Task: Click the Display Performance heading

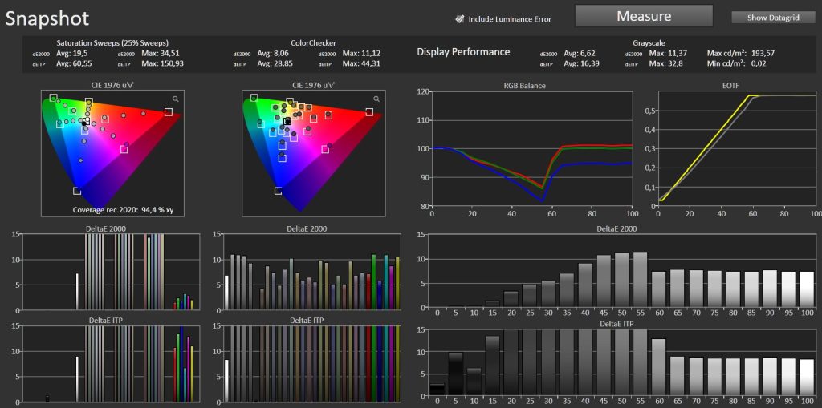Action: point(463,52)
